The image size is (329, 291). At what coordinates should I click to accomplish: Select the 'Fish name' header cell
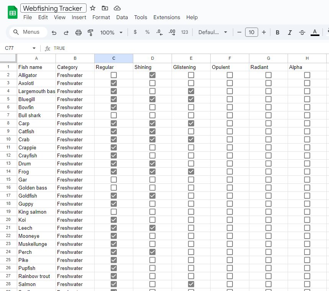point(36,67)
